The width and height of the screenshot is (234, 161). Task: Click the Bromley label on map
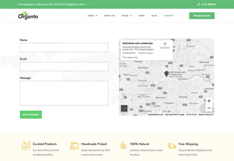(183, 97)
